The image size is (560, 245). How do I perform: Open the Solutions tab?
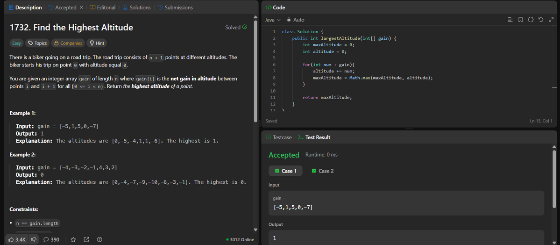point(136,7)
